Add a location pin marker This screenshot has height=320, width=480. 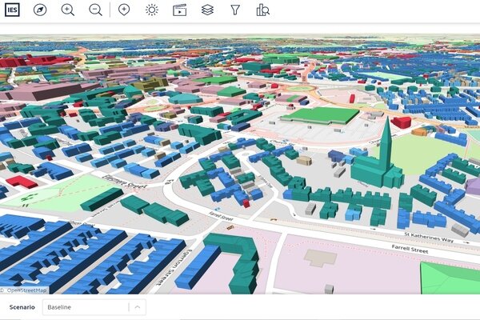124,10
